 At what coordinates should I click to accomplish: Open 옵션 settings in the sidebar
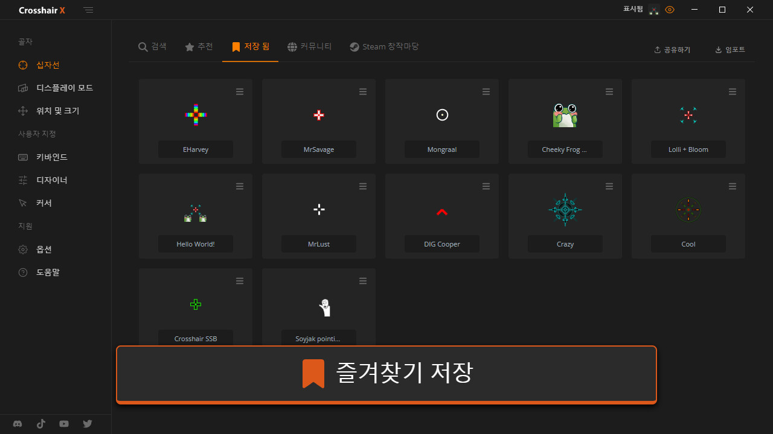(43, 250)
